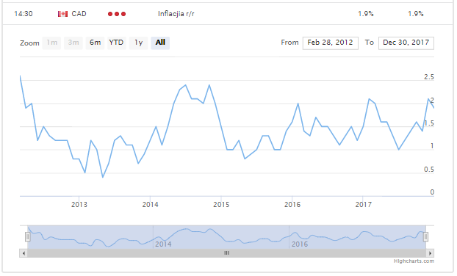Edit the From date field

[330, 43]
